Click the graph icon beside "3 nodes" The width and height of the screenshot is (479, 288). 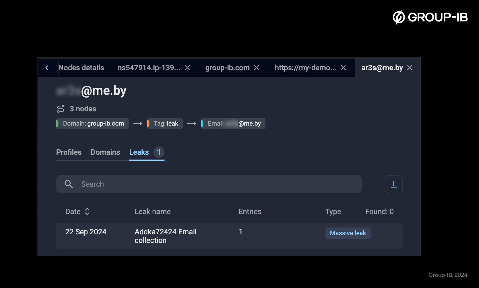[x=61, y=108]
